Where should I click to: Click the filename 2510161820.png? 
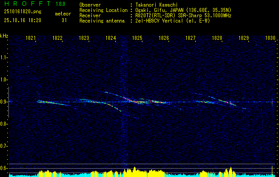pos(23,12)
